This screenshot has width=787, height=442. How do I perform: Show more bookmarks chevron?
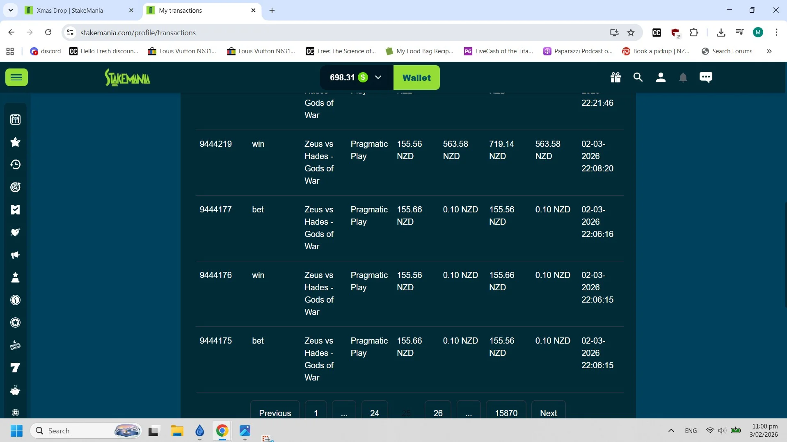[769, 51]
